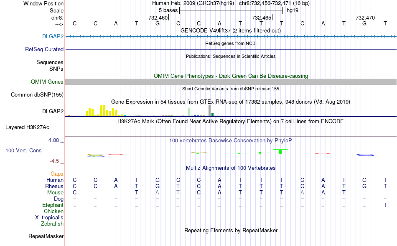Open 'RefSeq genes from NCBI' title
397x246 pixels.
pos(231,43)
